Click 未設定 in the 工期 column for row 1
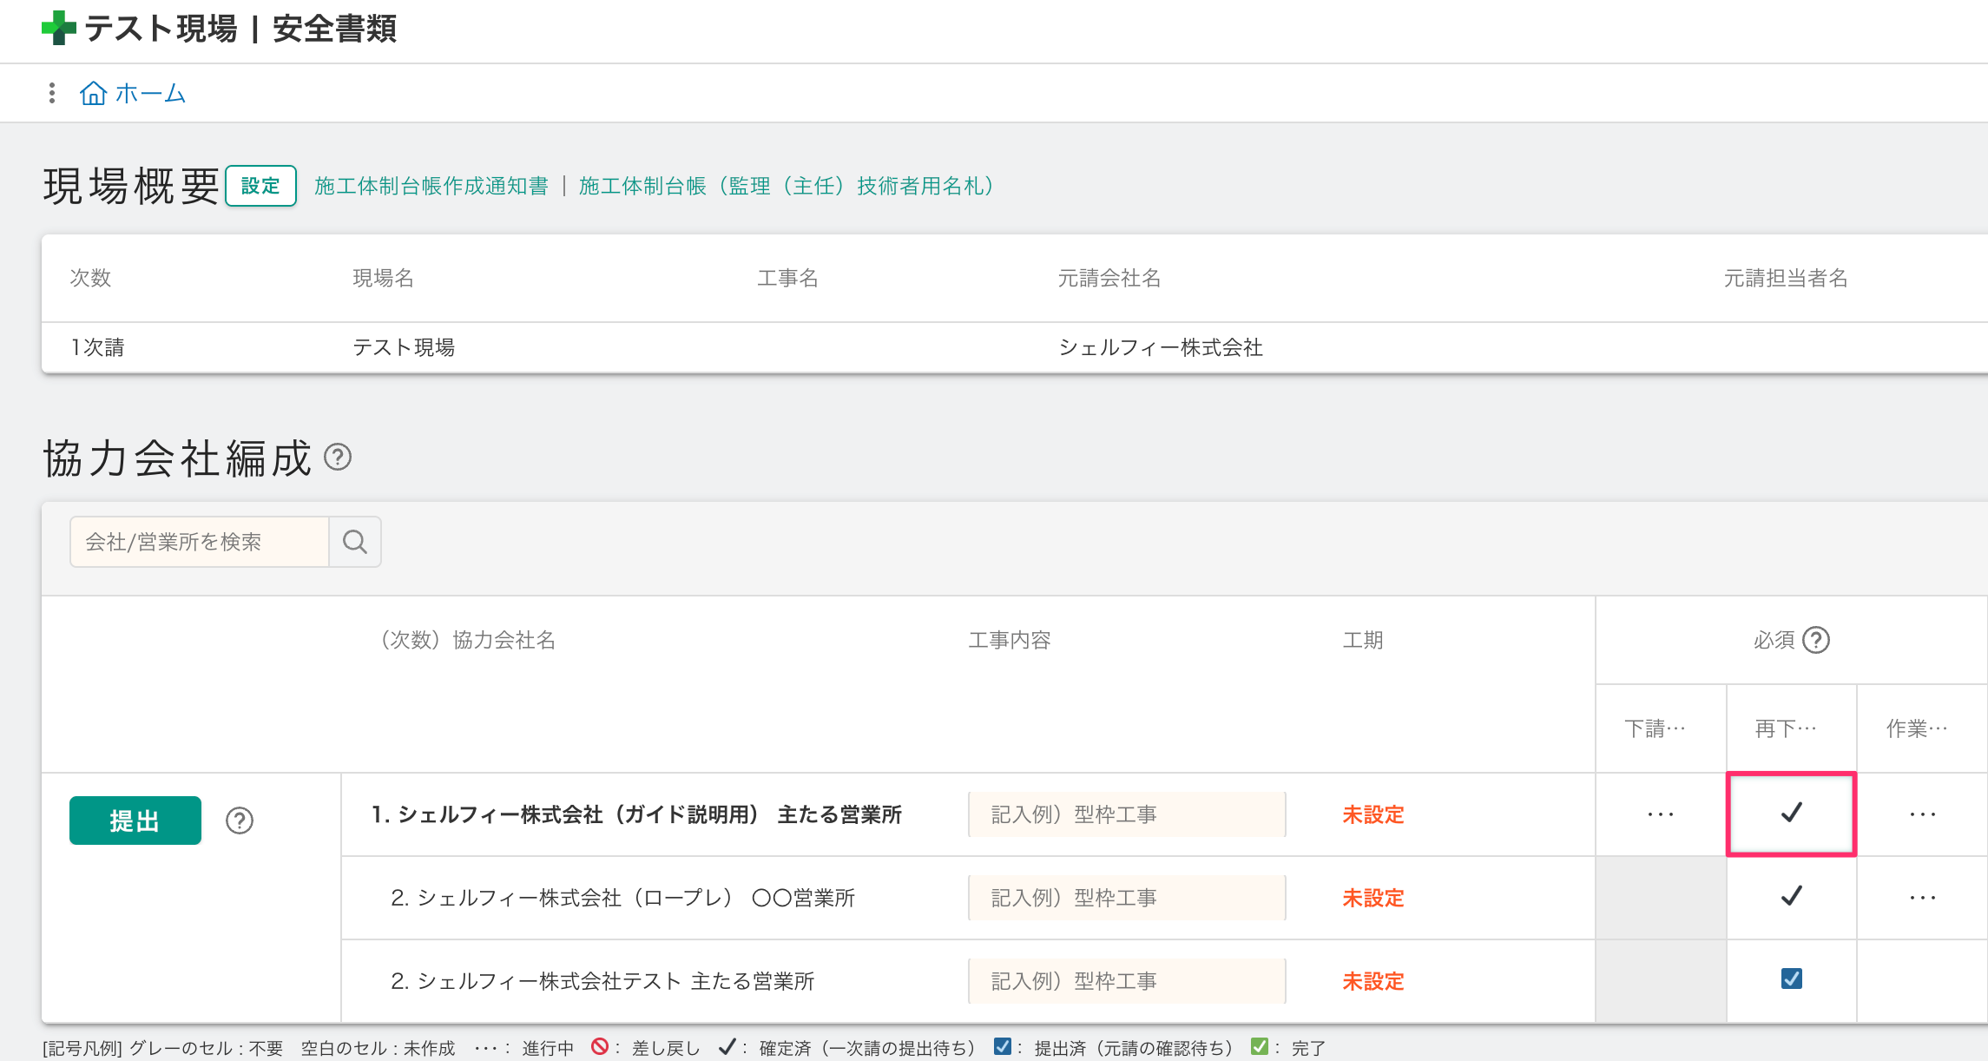The height and width of the screenshot is (1061, 1988). point(1373,814)
